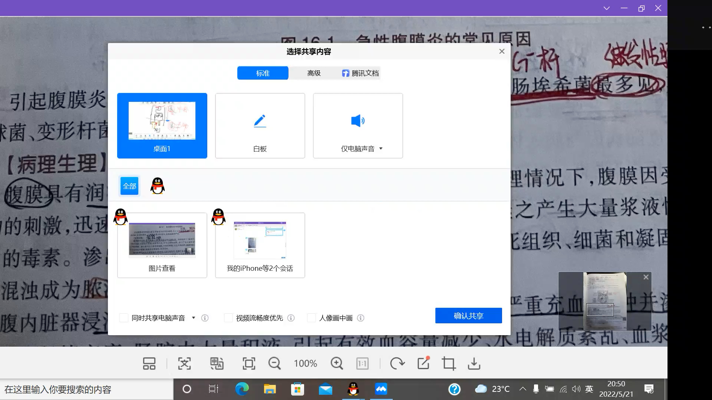This screenshot has height=400, width=712.
Task: Open the 23°C weather widget
Action: tap(492, 389)
